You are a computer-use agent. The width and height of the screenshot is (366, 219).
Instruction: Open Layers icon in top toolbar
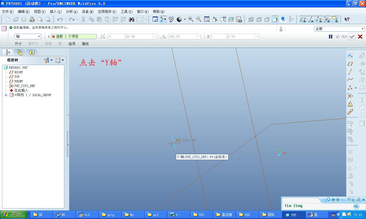tap(231, 19)
